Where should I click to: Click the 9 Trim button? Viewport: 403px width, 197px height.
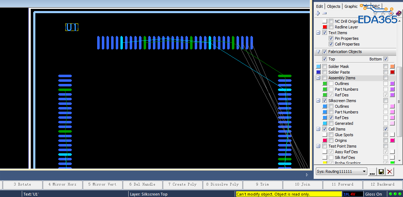click(263, 185)
